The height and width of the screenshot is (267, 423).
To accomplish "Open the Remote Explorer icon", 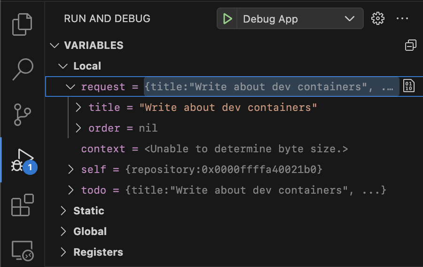I will (22, 250).
